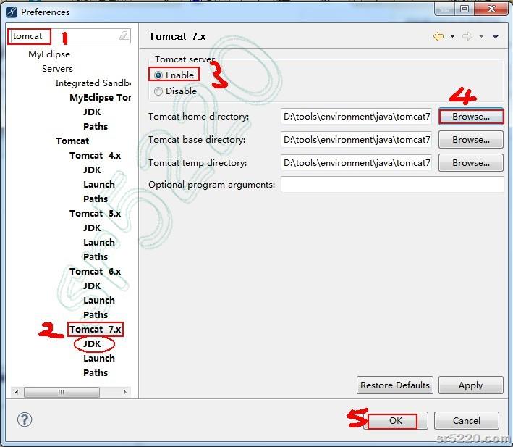Select Paths under Tomcat 6.x

click(x=96, y=314)
